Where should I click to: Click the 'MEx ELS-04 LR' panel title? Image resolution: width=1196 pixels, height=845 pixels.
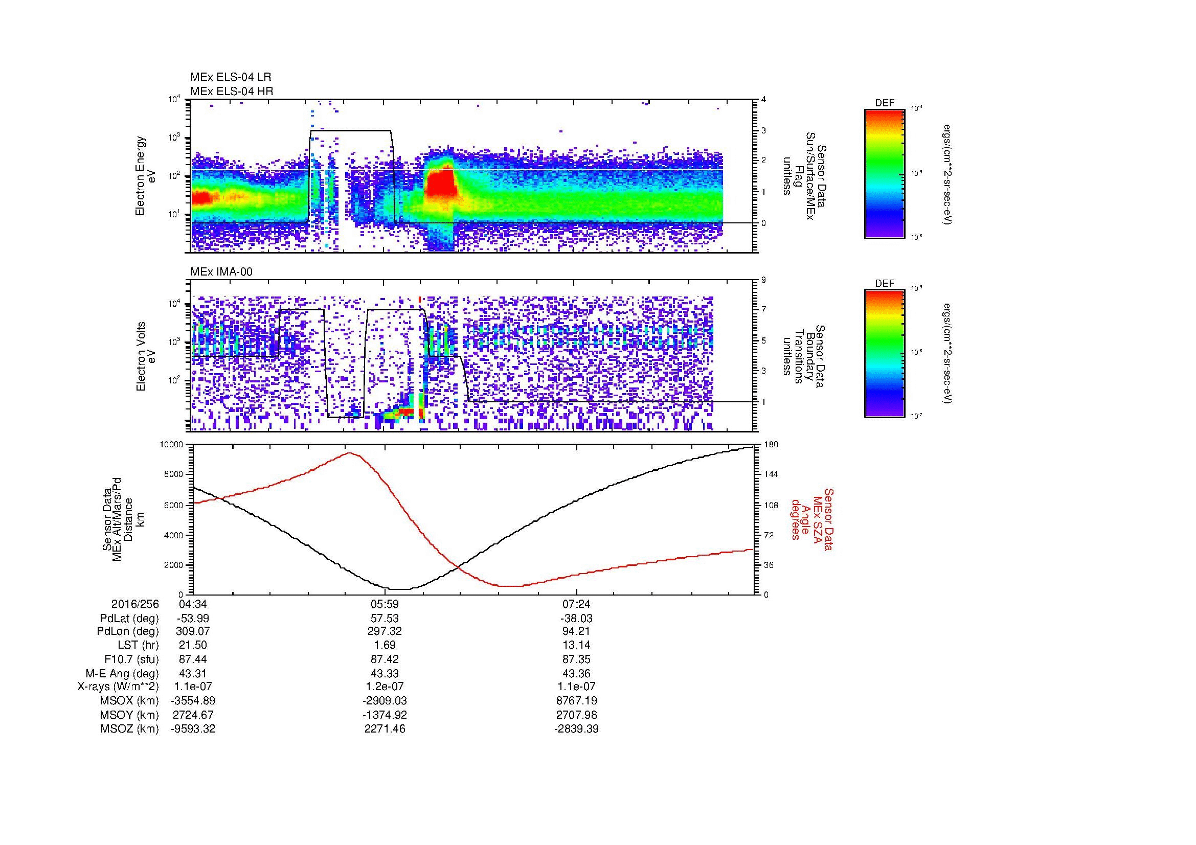231,77
